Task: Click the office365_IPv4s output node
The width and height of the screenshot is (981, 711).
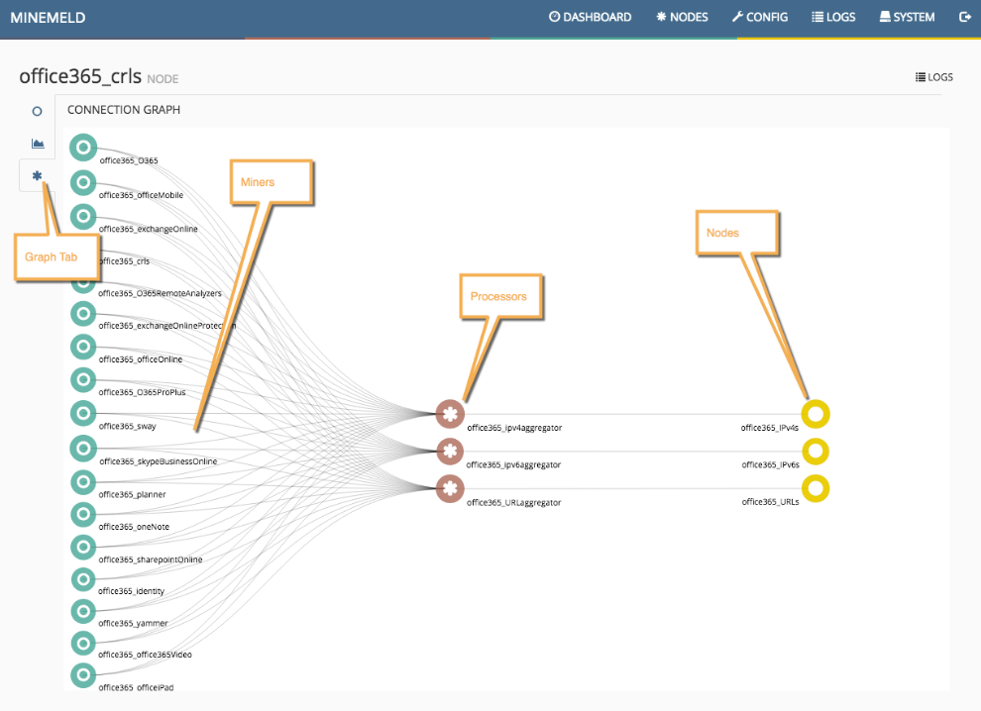Action: 816,414
